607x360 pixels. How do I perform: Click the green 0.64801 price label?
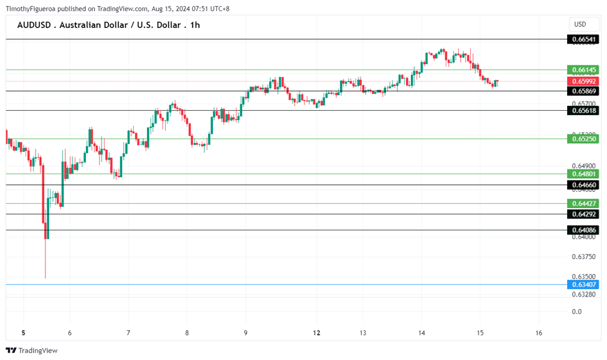point(583,174)
